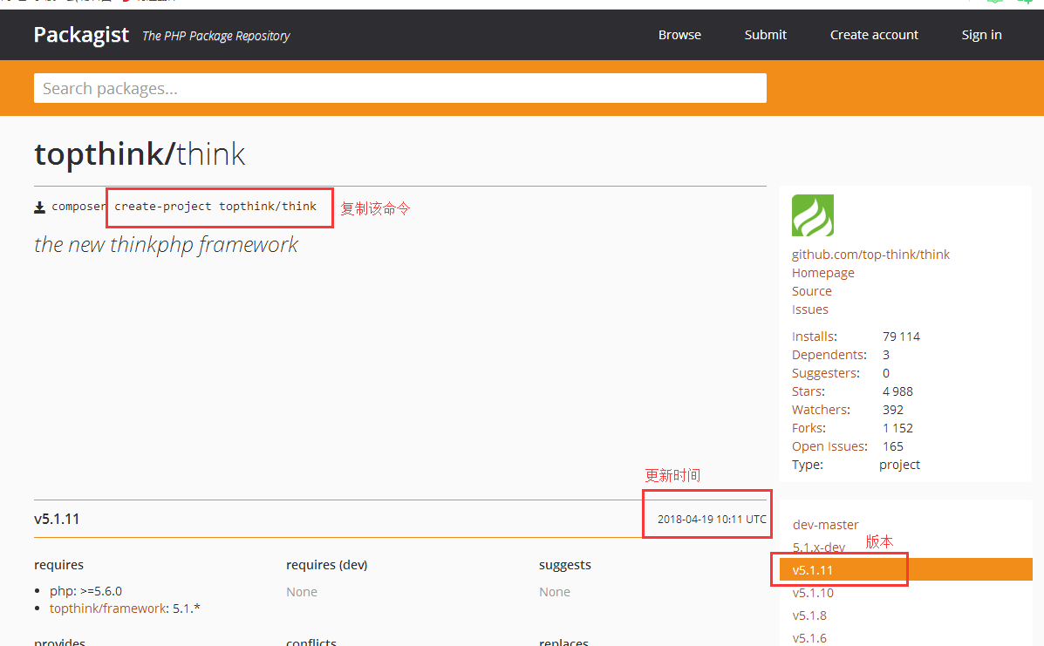This screenshot has height=646, width=1044.
Task: Click the 'suggests' heading
Action: click(x=564, y=565)
